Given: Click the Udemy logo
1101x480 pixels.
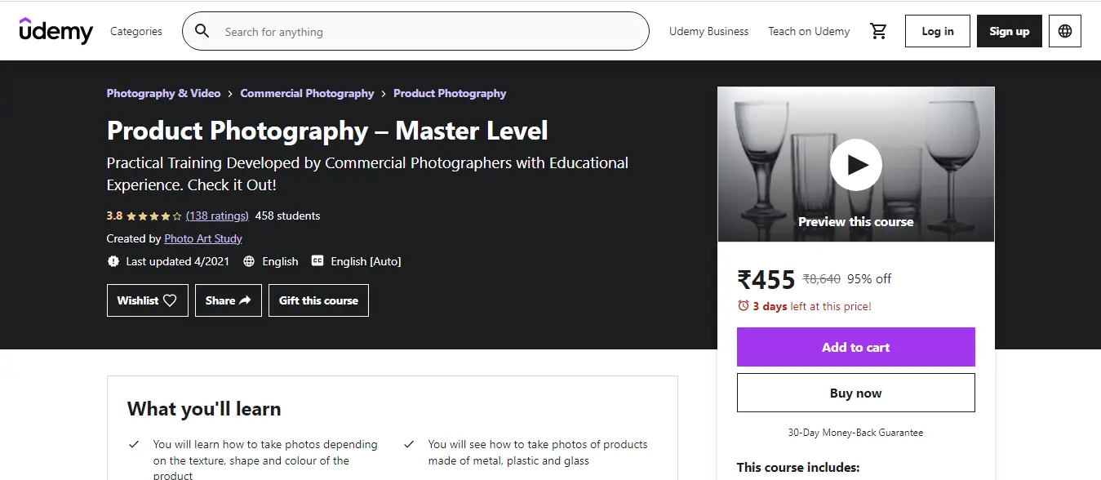Looking at the screenshot, I should click(55, 31).
